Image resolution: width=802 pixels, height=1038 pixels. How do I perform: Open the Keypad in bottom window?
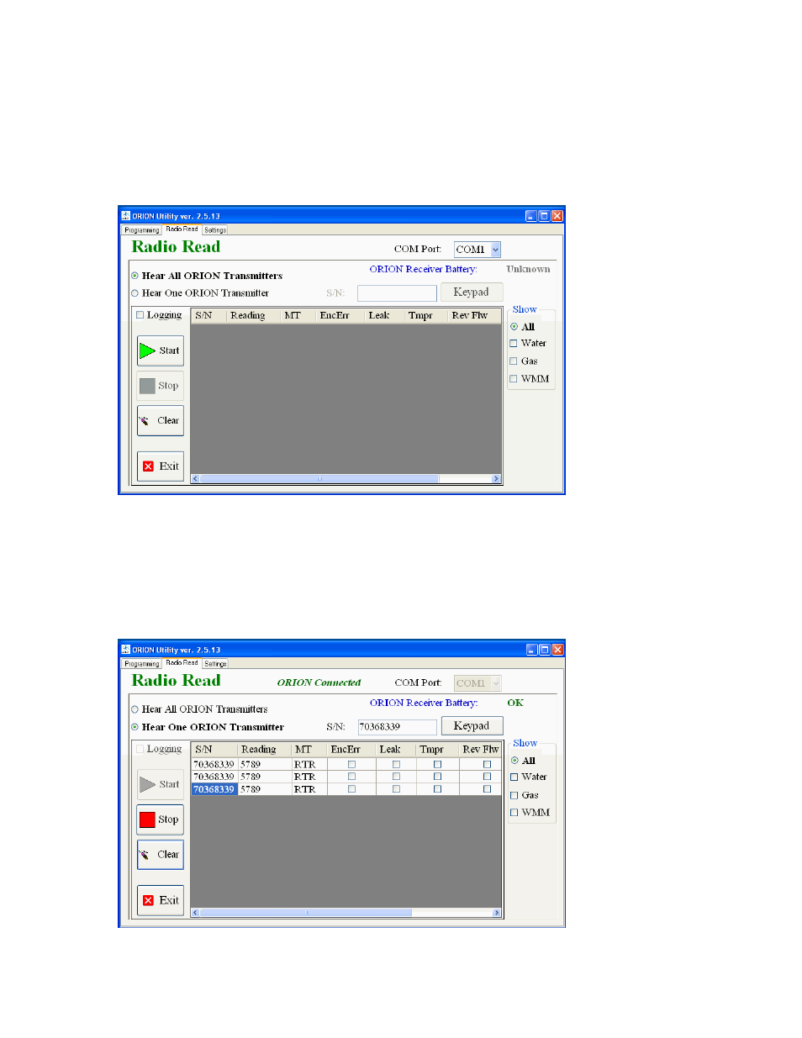pyautogui.click(x=472, y=726)
